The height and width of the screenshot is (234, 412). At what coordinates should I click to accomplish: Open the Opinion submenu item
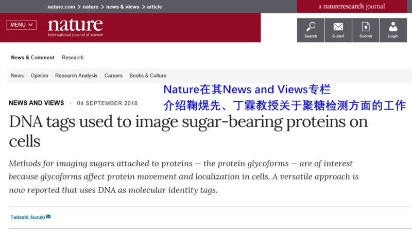coord(39,76)
